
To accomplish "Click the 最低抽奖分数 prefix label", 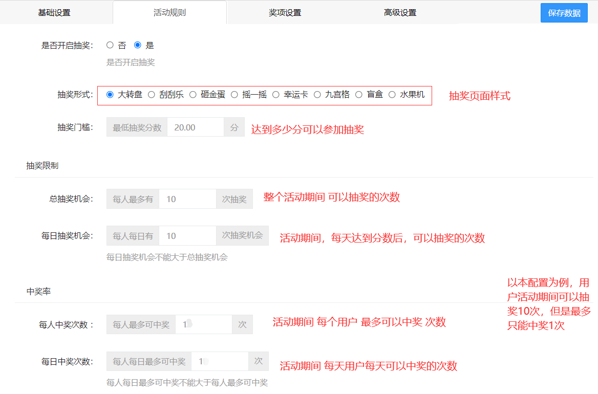I will pyautogui.click(x=137, y=127).
